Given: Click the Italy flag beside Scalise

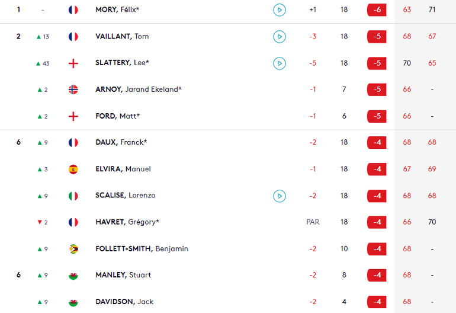Looking at the screenshot, I should pyautogui.click(x=73, y=196).
